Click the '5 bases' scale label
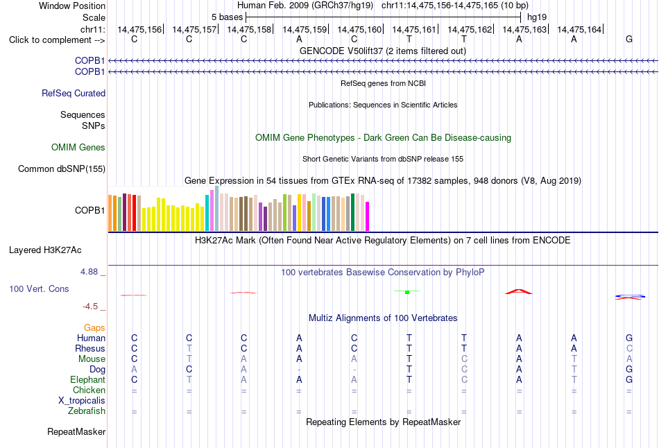The image size is (659, 448). [x=227, y=17]
